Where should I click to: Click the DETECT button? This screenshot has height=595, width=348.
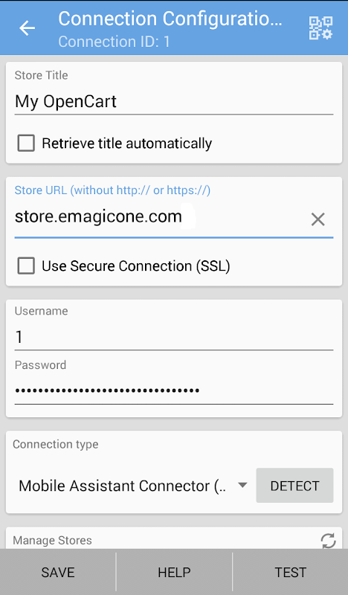pyautogui.click(x=294, y=486)
